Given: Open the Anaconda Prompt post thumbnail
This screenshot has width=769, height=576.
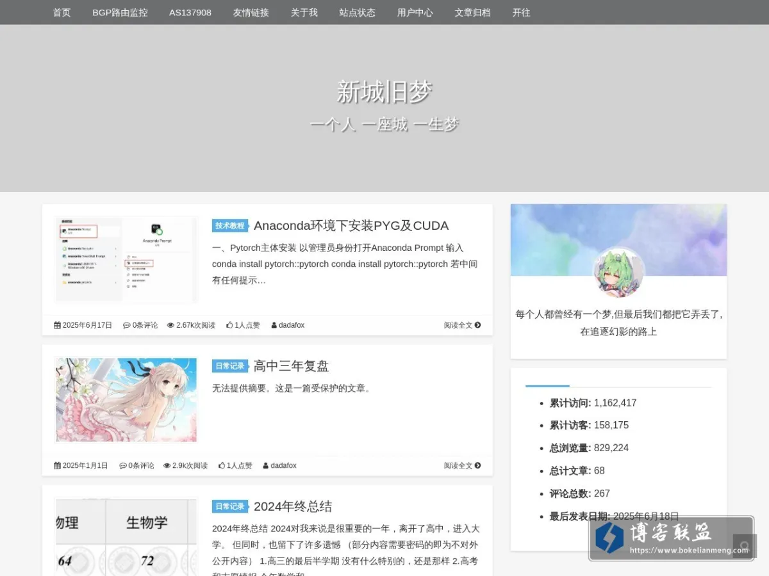Looking at the screenshot, I should coord(126,259).
